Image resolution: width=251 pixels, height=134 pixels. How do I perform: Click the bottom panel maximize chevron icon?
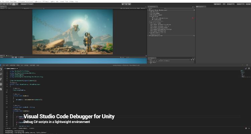click(249, 128)
